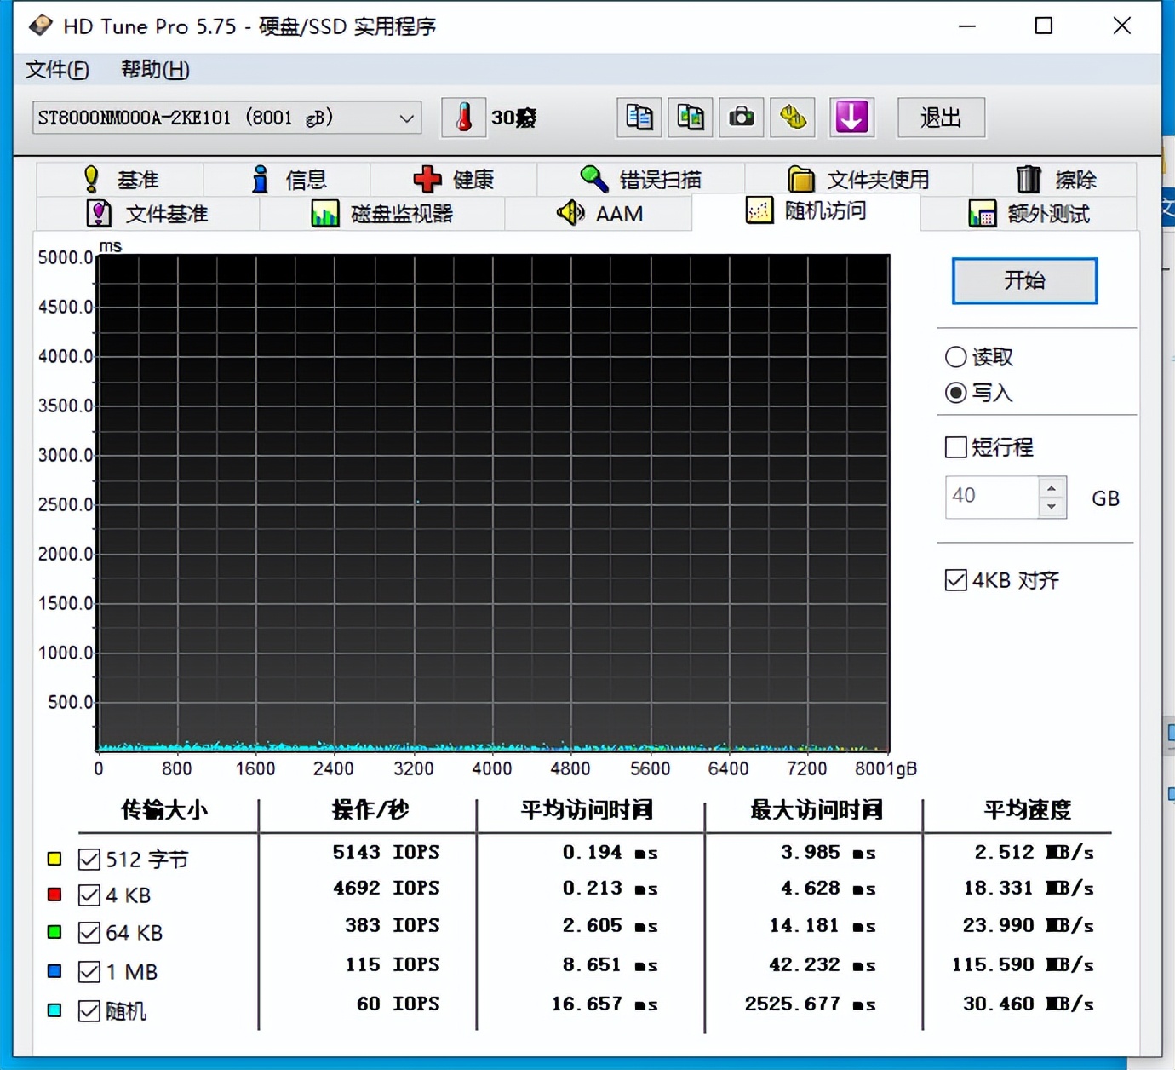Enable the 短行程 short-stroke checkbox
Viewport: 1175px width, 1070px height.
(956, 446)
